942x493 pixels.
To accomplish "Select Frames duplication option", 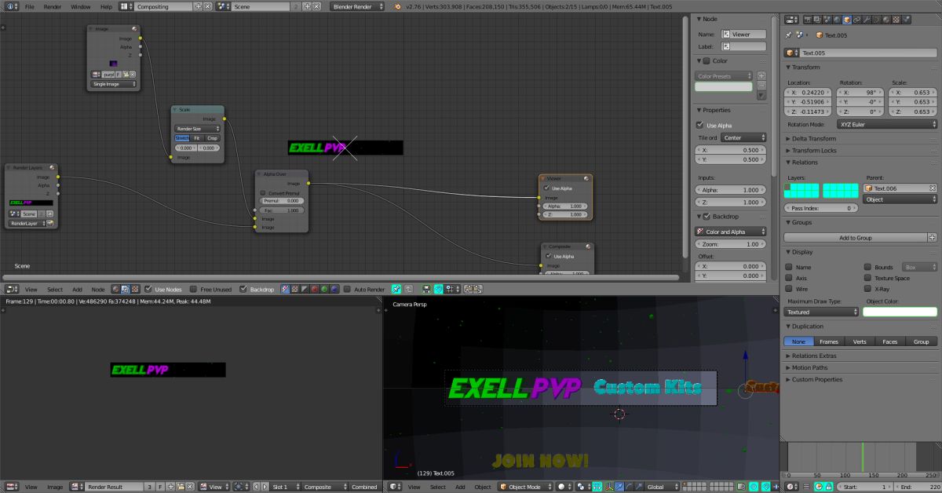I will [829, 341].
